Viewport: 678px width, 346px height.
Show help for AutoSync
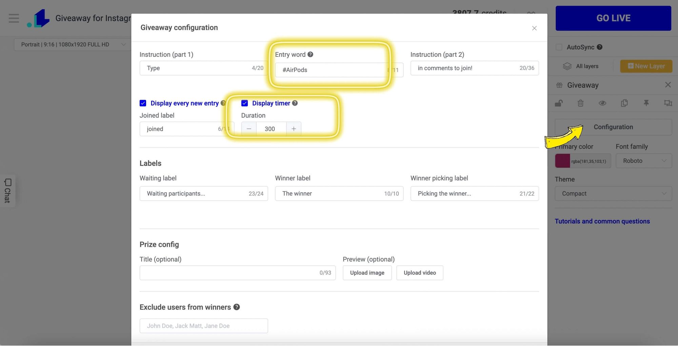pyautogui.click(x=600, y=47)
